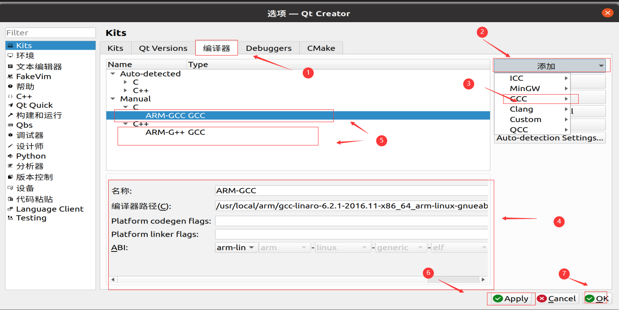Screen dimensions: 619x310
Task: Open the ABI arm-lin dropdown
Action: point(237,248)
